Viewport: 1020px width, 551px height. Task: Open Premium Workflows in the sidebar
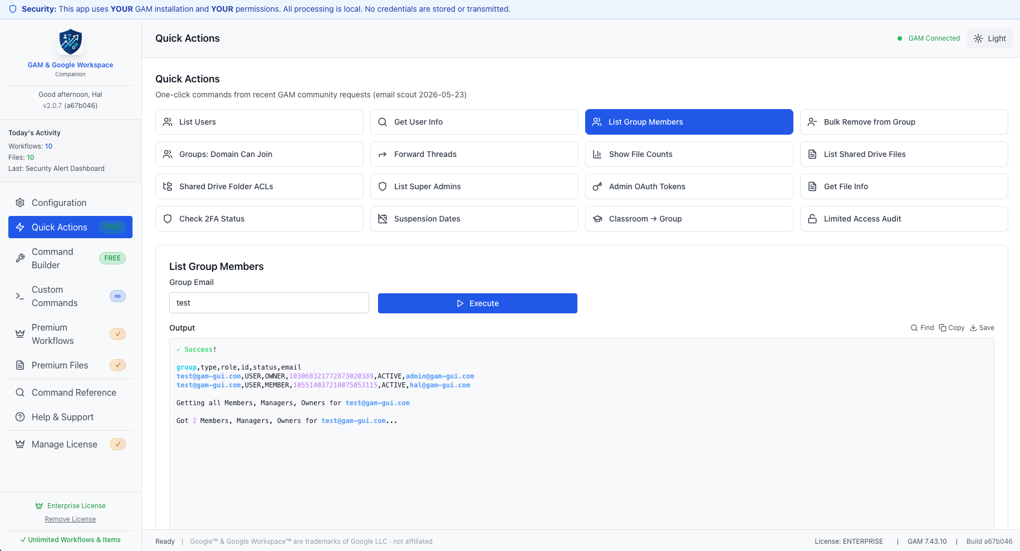pos(70,334)
